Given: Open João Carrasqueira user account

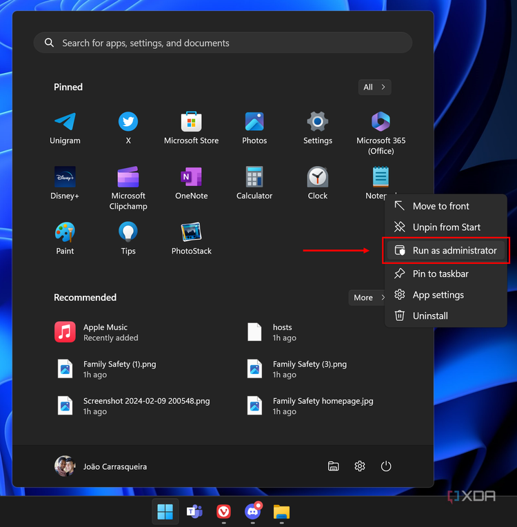Looking at the screenshot, I should (x=101, y=466).
